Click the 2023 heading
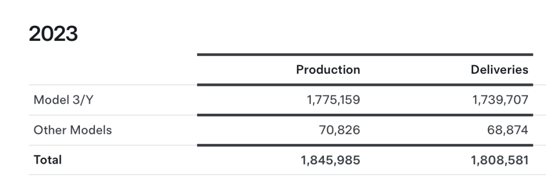The image size is (546, 191). 53,34
